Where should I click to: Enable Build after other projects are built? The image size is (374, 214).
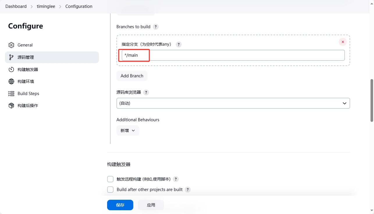point(110,190)
